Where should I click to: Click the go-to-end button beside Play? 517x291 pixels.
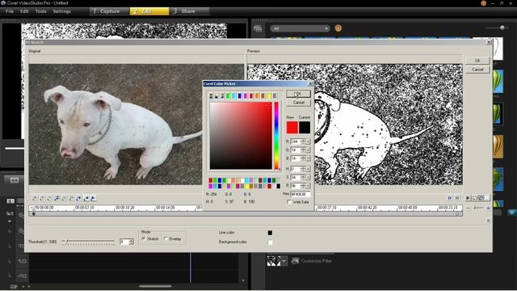click(x=457, y=197)
